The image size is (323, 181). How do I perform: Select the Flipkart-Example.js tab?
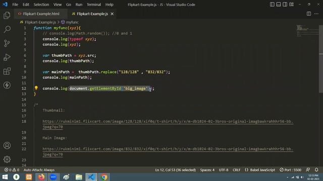tap(92, 14)
